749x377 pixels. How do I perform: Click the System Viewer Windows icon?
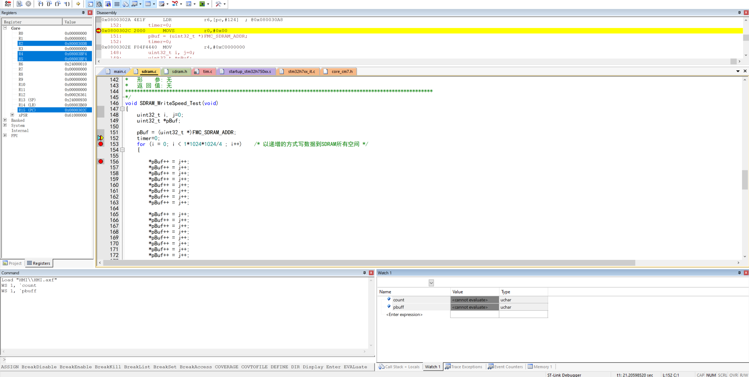(x=202, y=4)
